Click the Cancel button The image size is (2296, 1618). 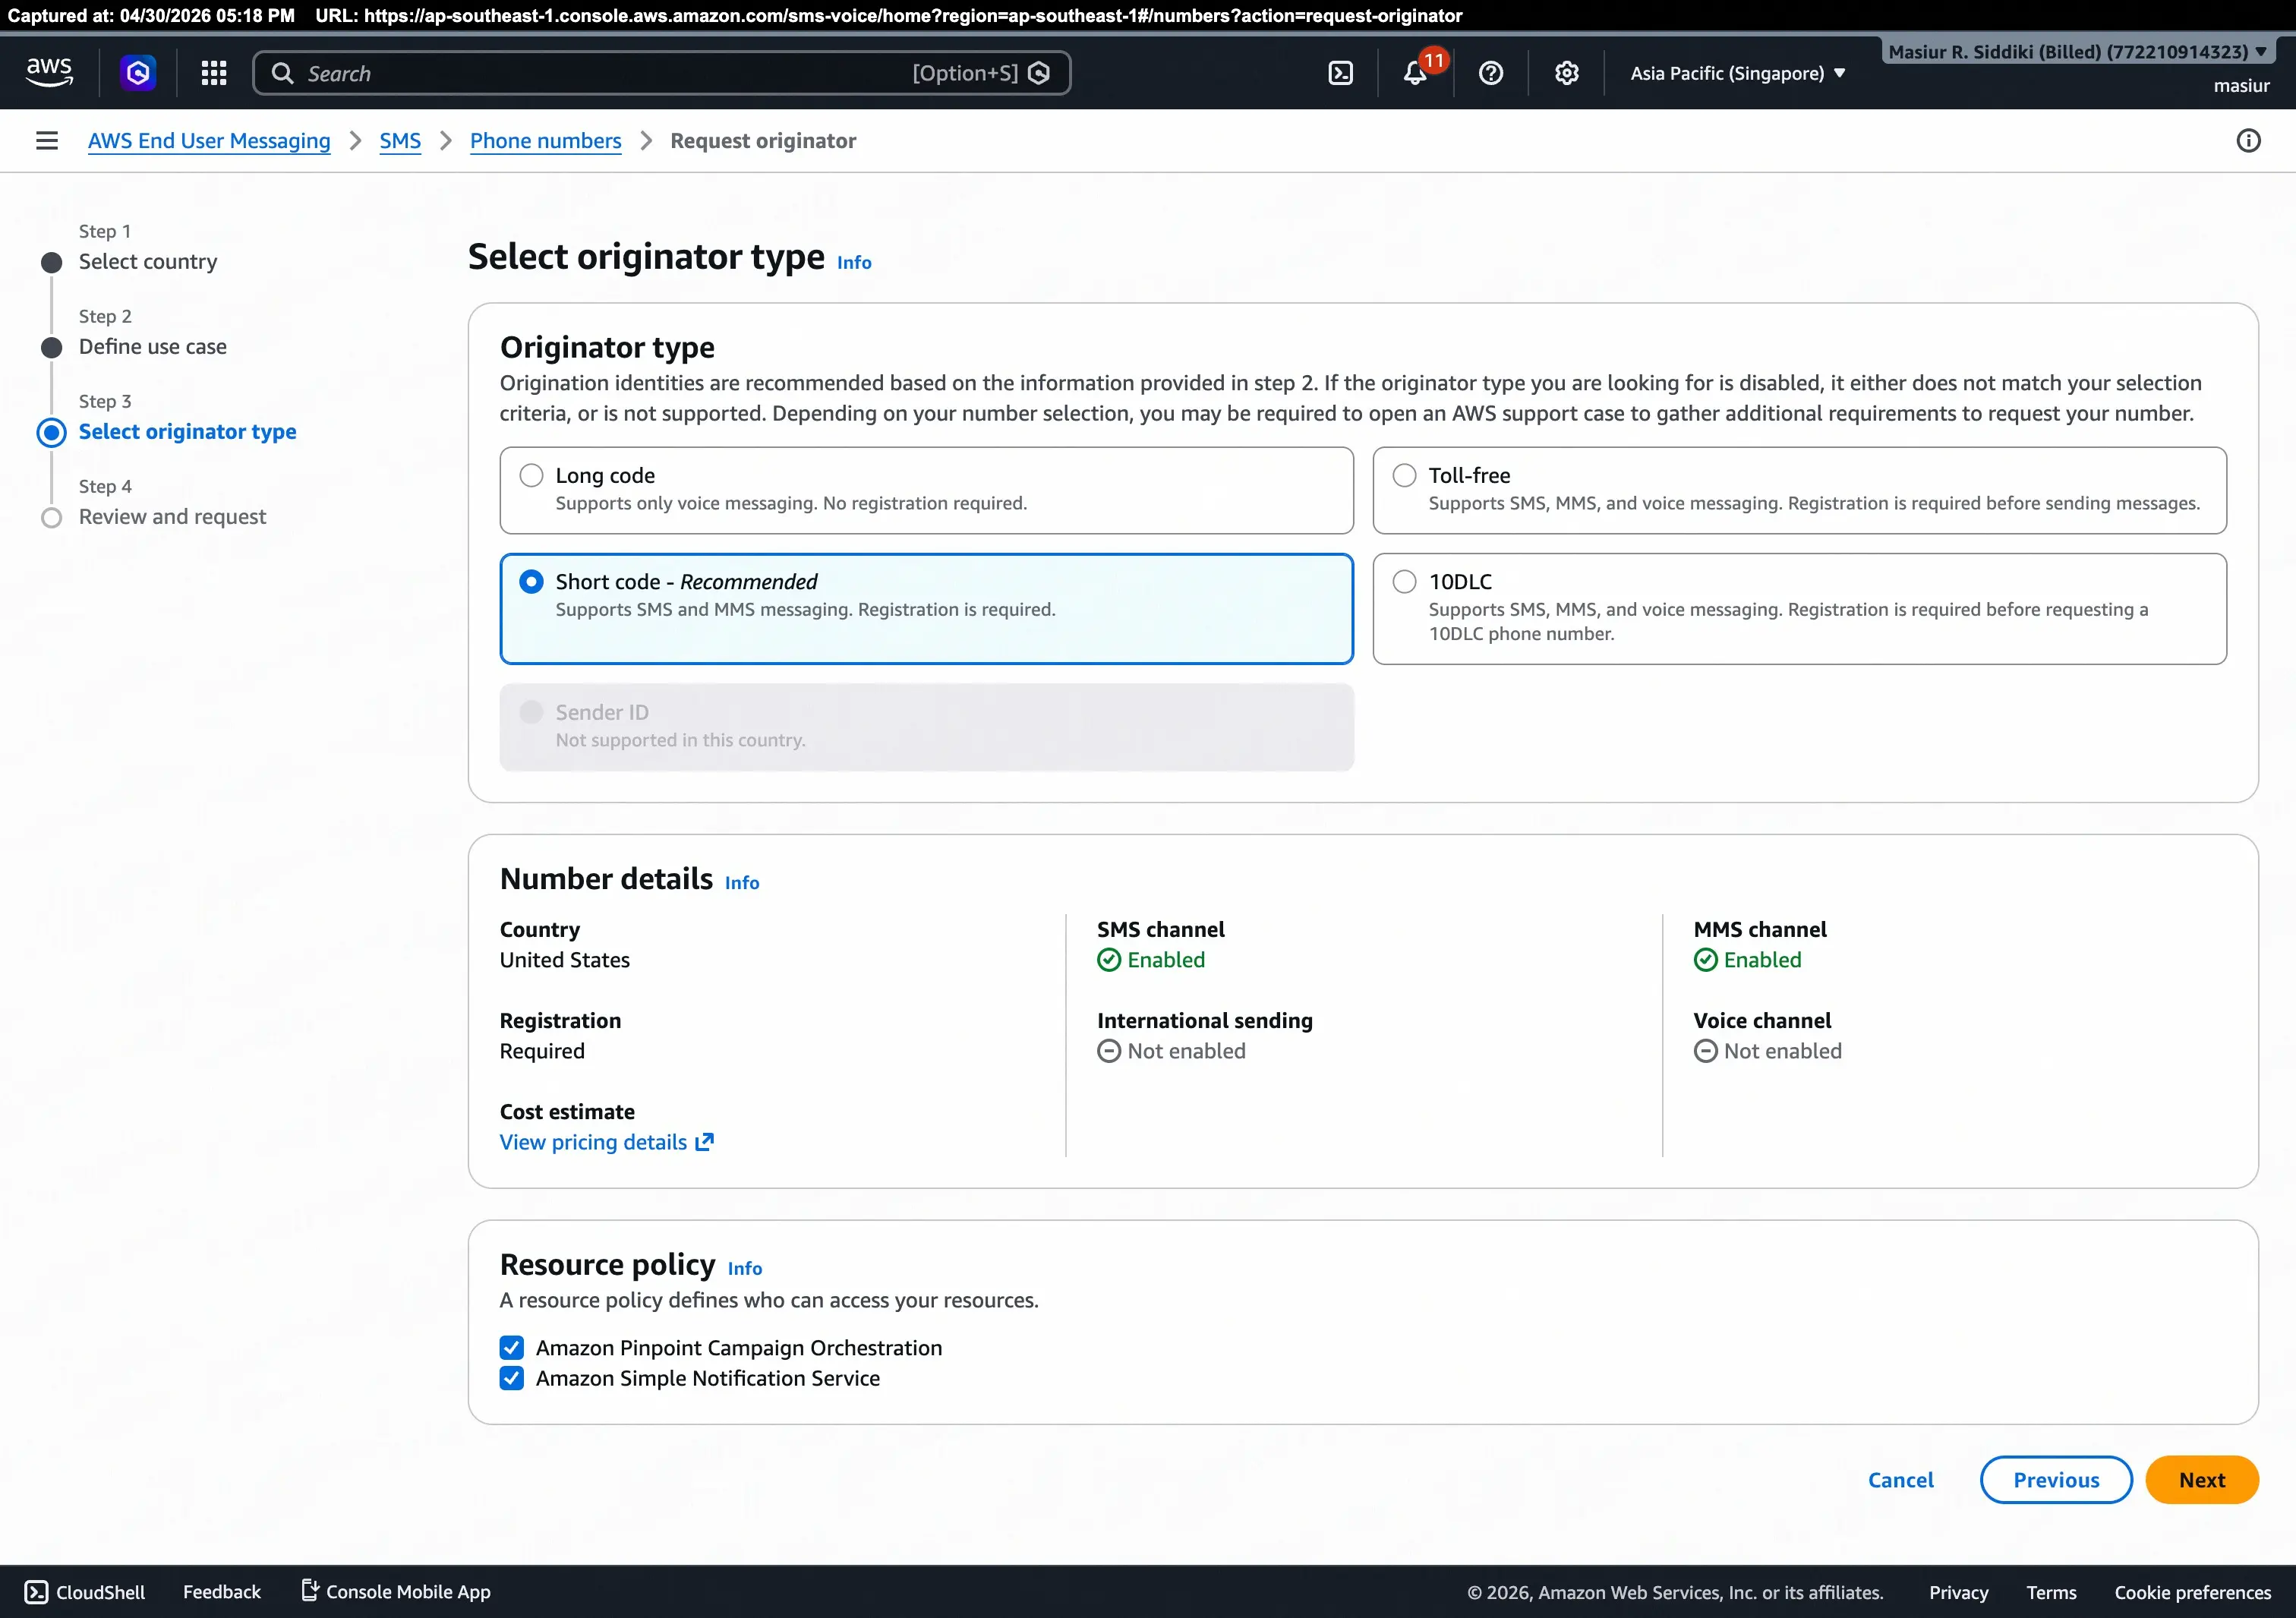pyautogui.click(x=1900, y=1480)
